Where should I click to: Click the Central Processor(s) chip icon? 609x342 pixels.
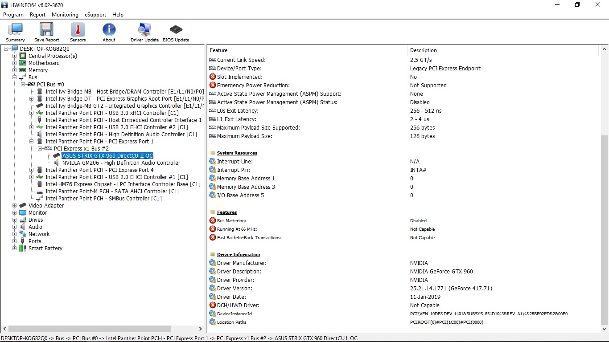(23, 56)
